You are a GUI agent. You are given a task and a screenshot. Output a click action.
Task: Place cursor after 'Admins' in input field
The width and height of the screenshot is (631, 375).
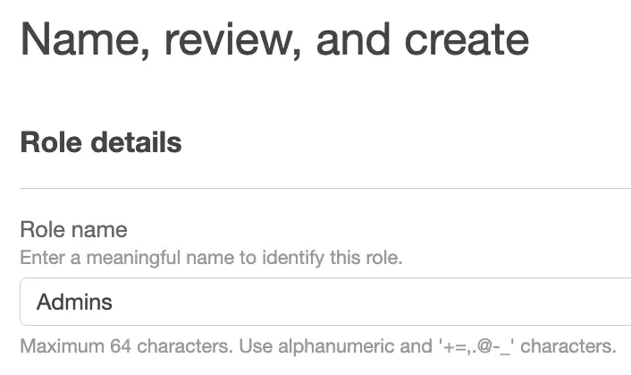[114, 302]
